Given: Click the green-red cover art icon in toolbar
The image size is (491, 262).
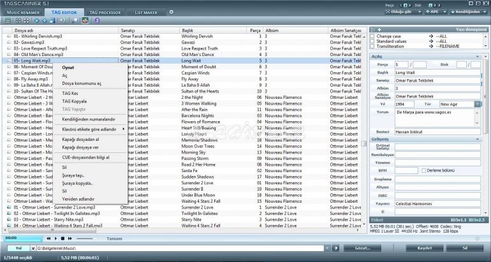Looking at the screenshot, I should (85, 20).
